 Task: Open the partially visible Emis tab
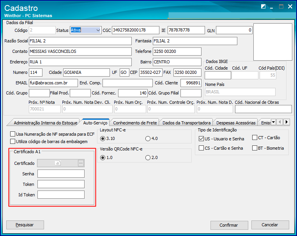265,123
